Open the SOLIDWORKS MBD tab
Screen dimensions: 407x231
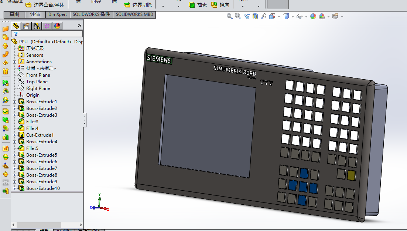134,14
